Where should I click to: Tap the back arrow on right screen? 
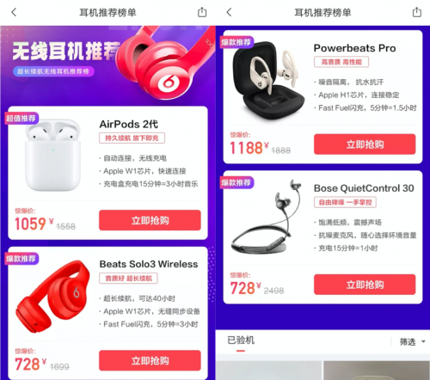tap(229, 12)
